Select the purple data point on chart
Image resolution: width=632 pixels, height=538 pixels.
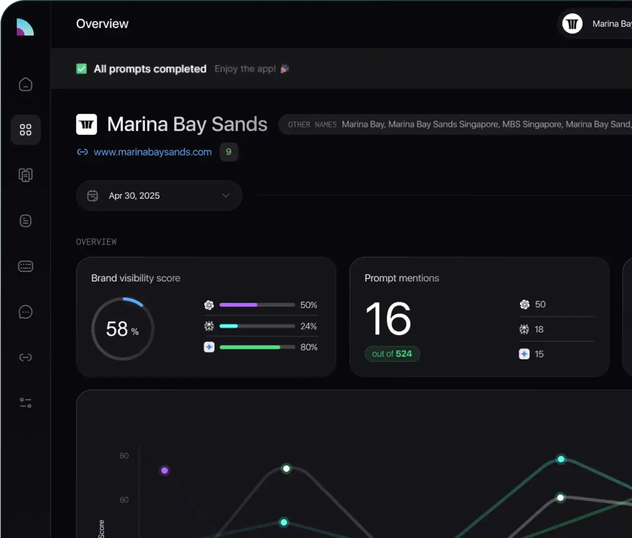point(164,470)
